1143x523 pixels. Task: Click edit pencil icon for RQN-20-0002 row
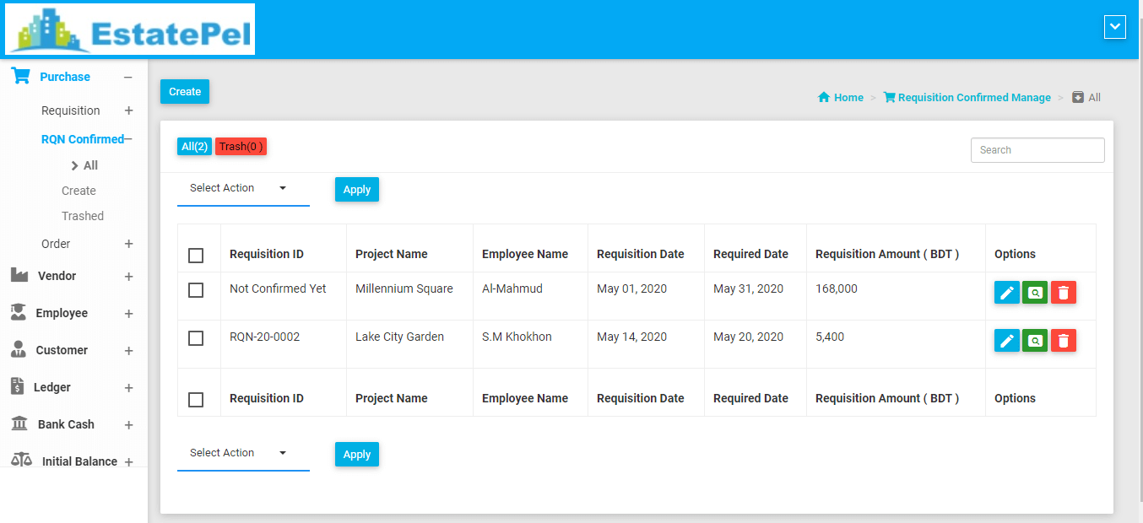click(x=1006, y=341)
